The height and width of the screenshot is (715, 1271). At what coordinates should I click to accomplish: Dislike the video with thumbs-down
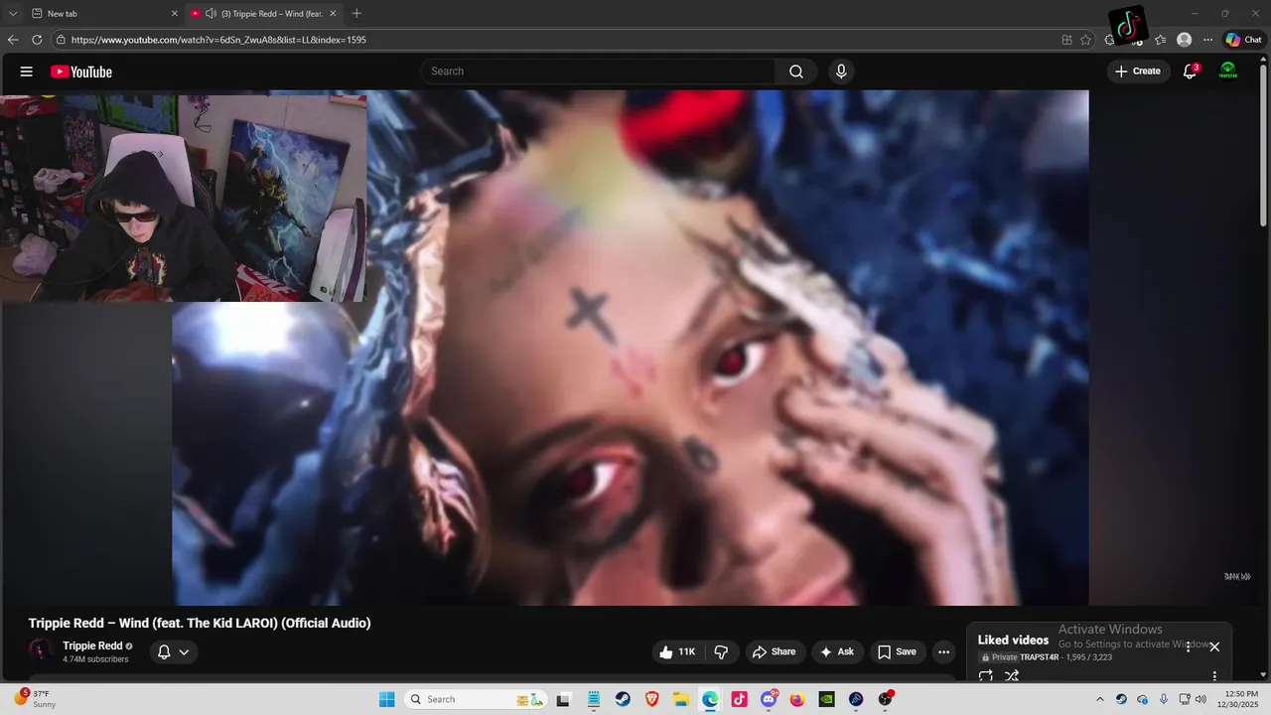click(x=722, y=652)
